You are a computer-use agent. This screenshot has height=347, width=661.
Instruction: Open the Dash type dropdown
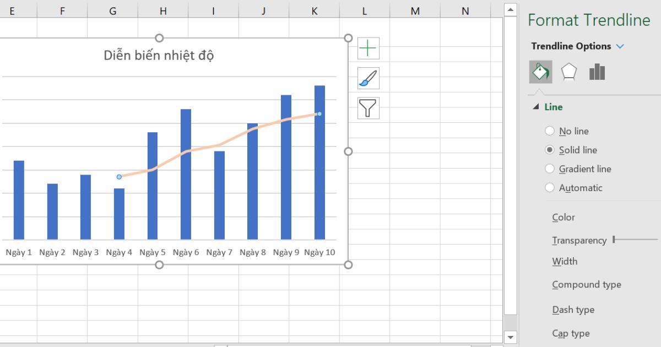pyautogui.click(x=572, y=310)
